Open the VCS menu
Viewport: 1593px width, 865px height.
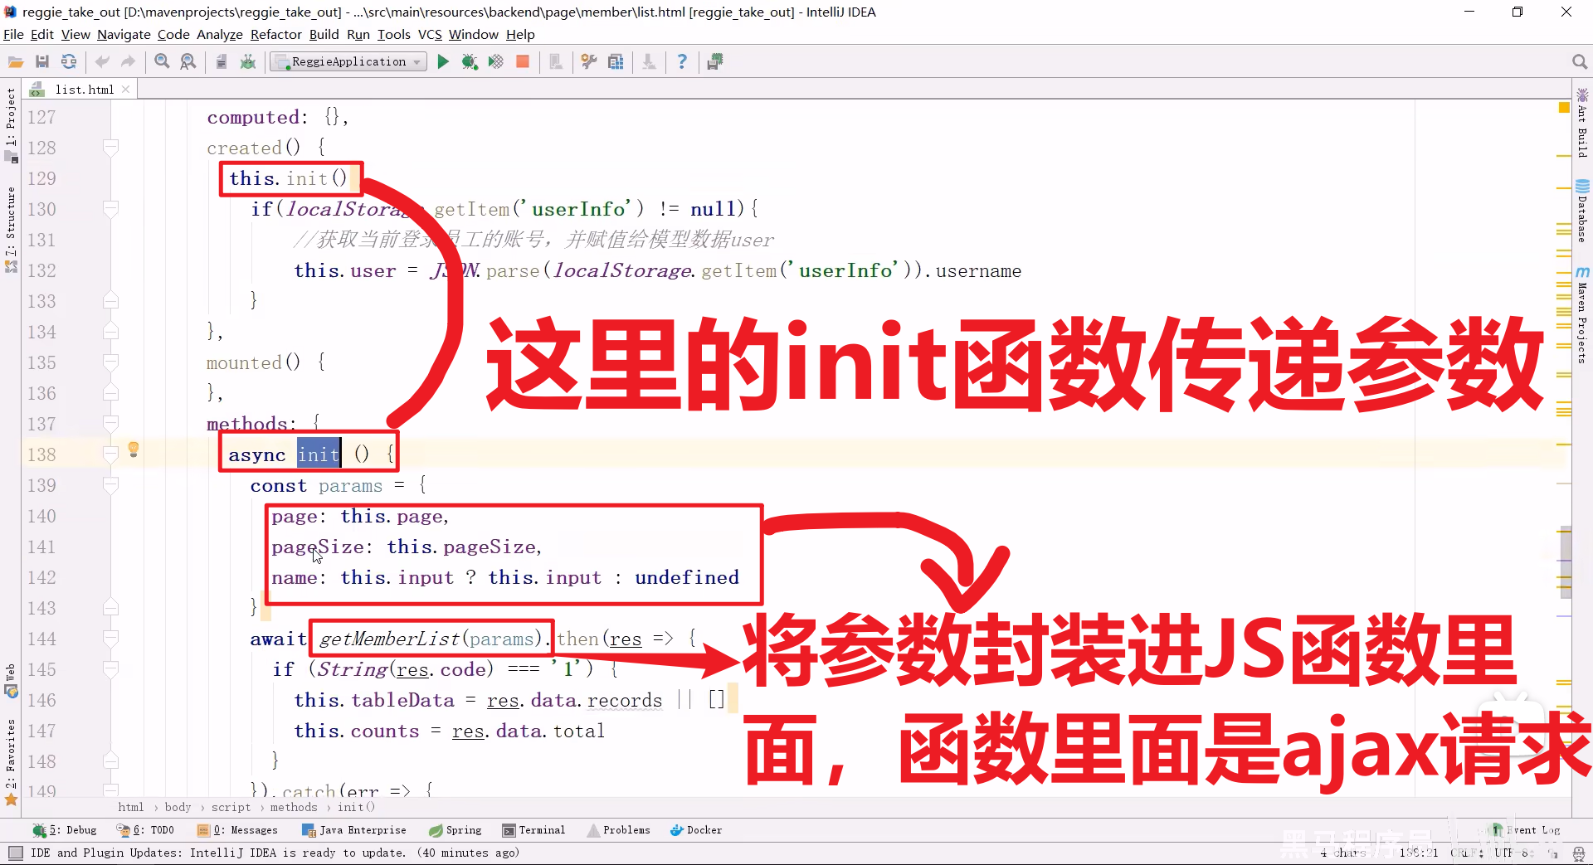(x=430, y=35)
